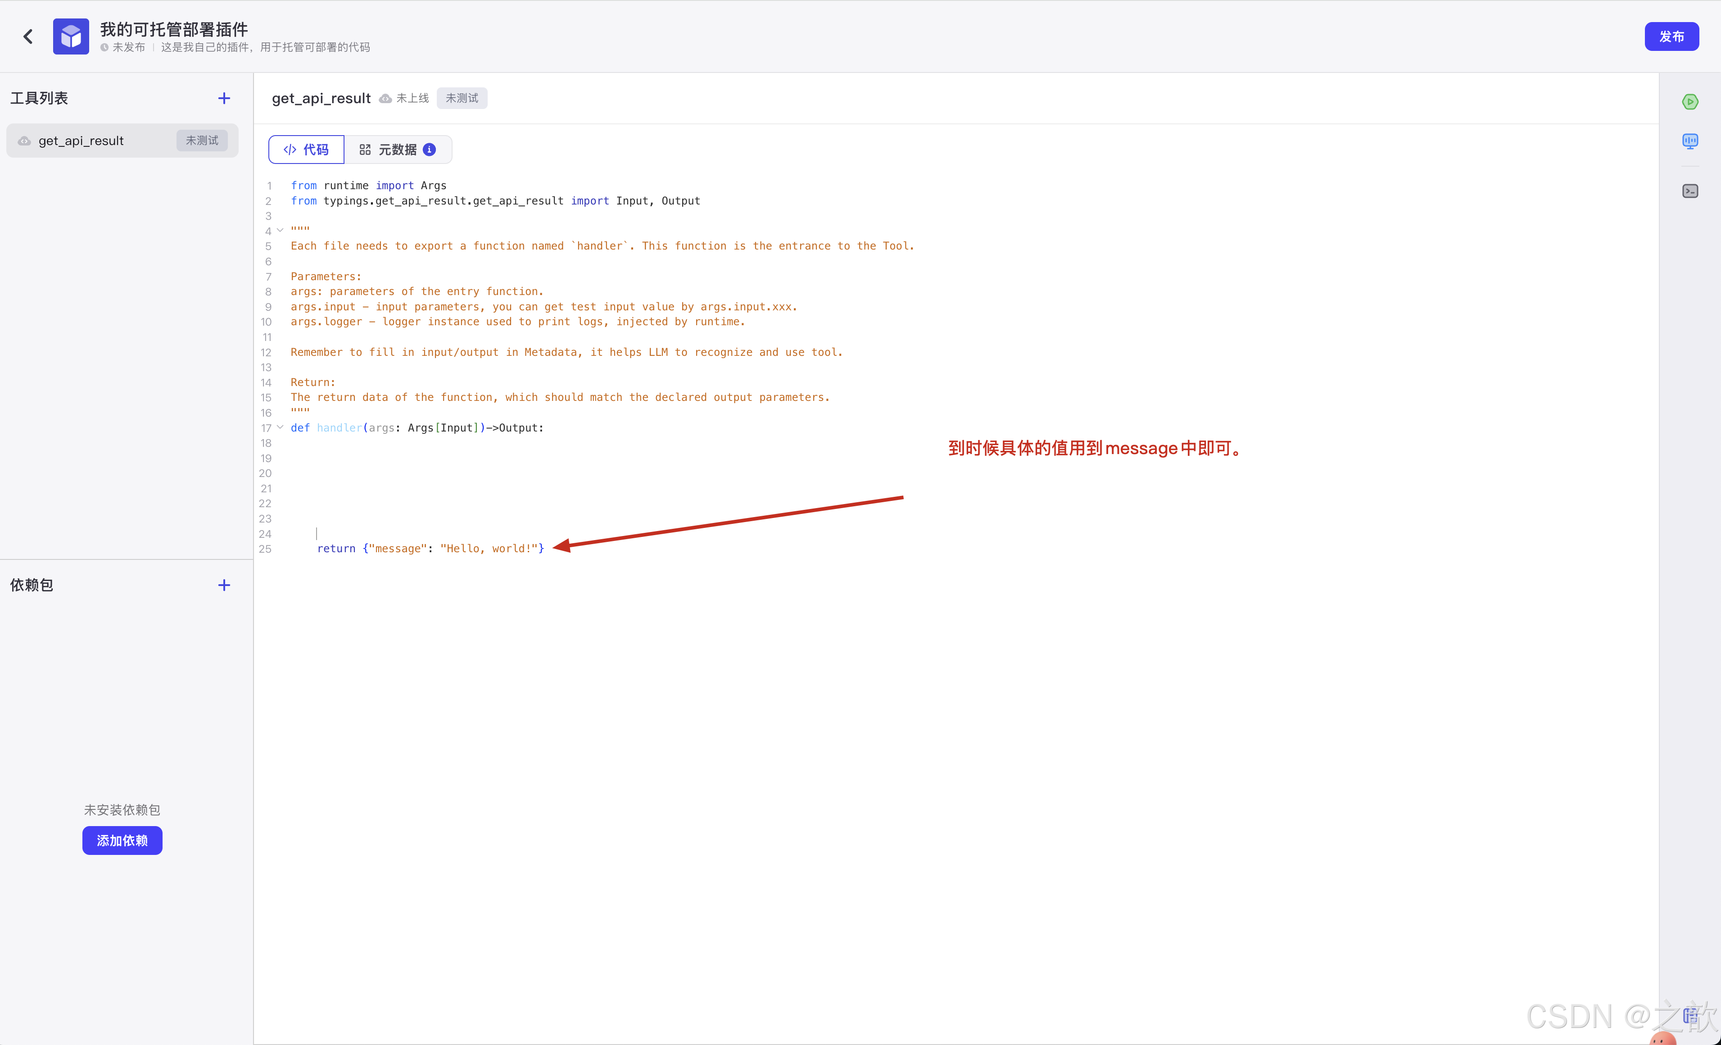Switch to the 代码 tab
The width and height of the screenshot is (1721, 1045).
(x=306, y=150)
